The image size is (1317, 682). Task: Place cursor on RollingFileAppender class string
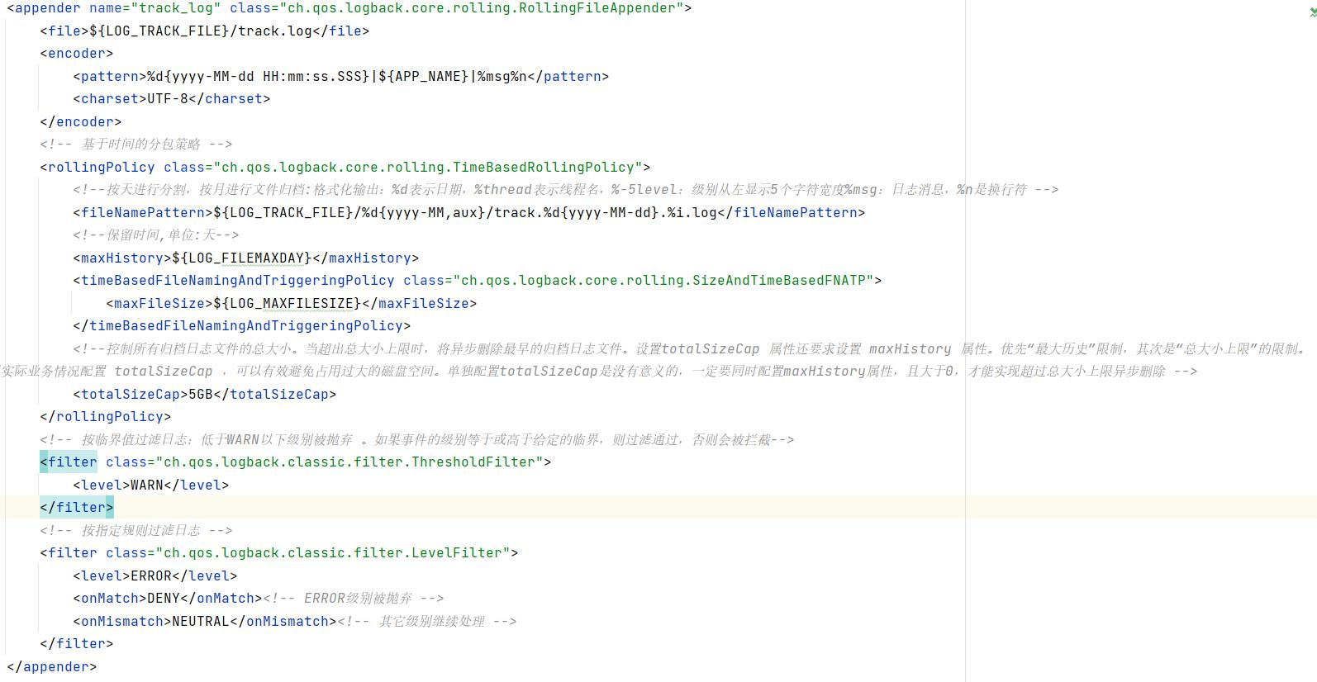pyautogui.click(x=482, y=8)
